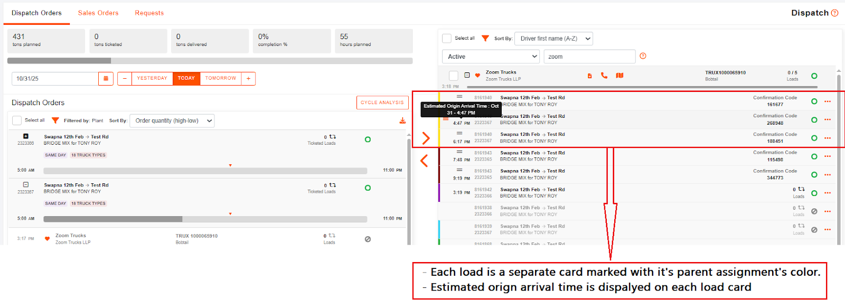
Task: Click the driver search field containing zoom
Action: [x=589, y=57]
